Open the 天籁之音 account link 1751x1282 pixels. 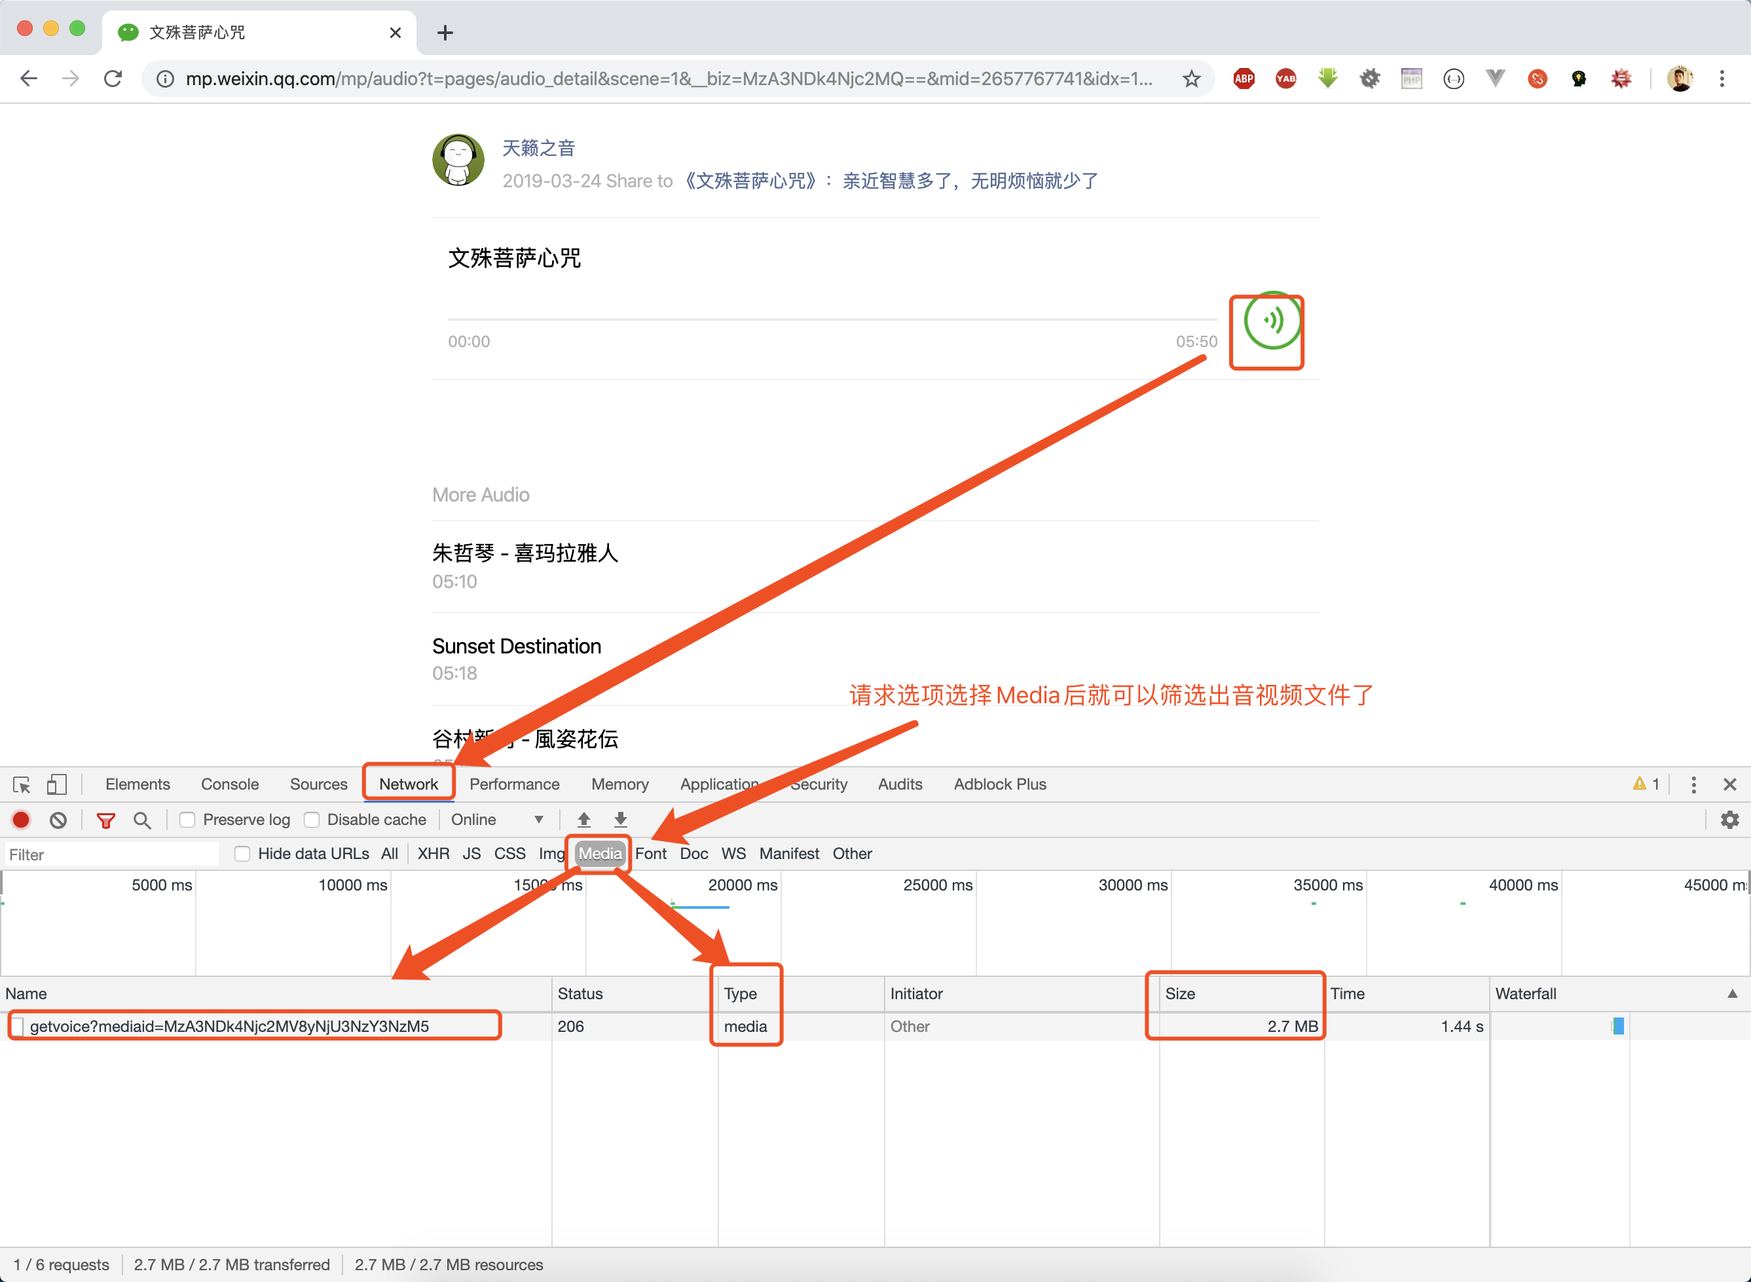539,147
